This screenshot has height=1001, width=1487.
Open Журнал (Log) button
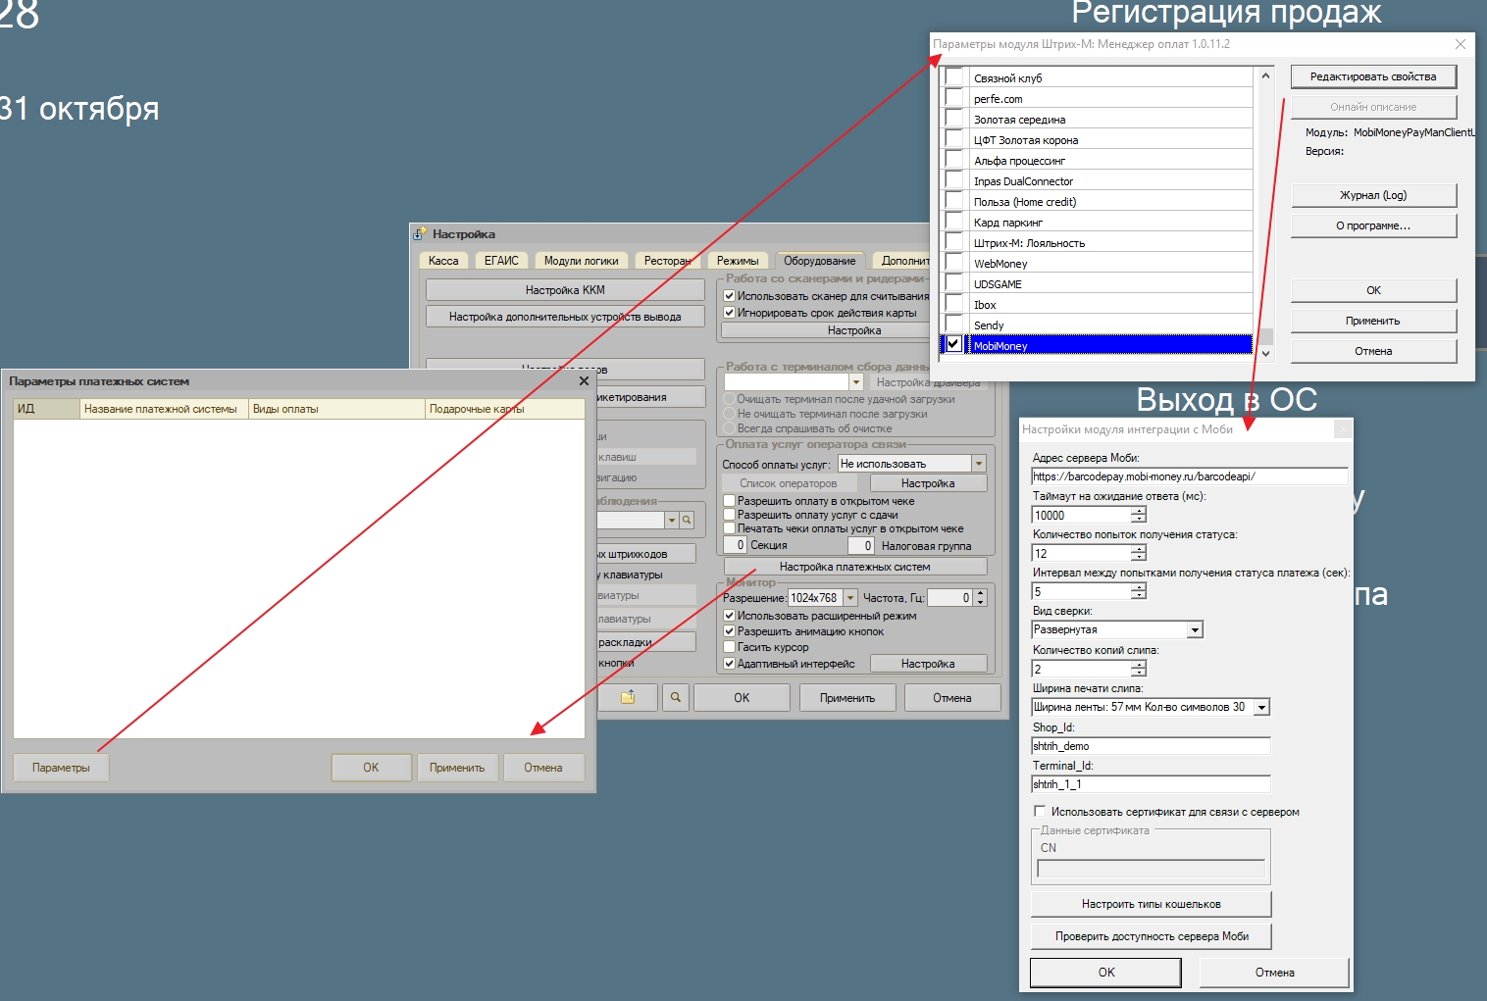[1372, 195]
